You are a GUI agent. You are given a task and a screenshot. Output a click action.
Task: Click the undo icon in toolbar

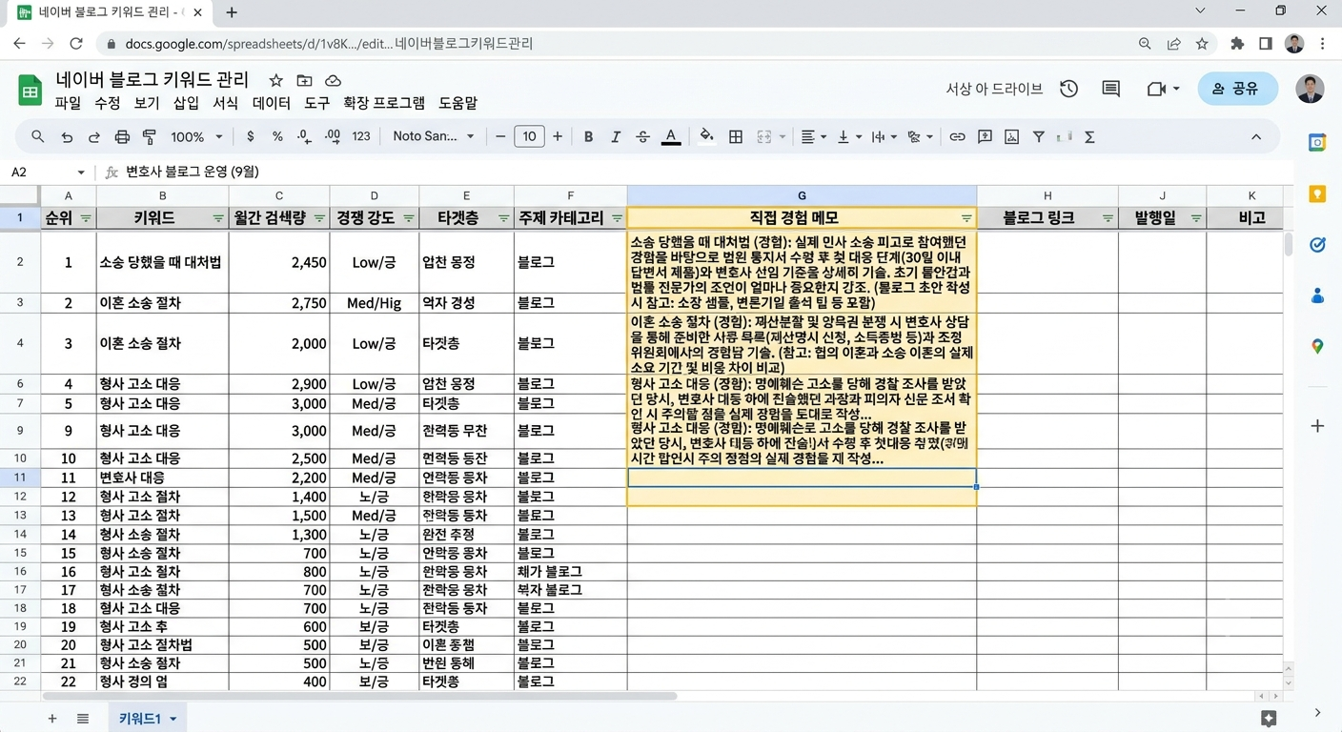tap(67, 137)
